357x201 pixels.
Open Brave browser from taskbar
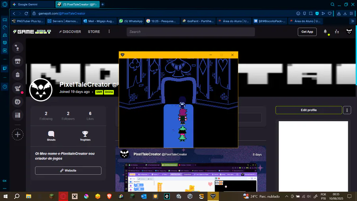coord(109,196)
